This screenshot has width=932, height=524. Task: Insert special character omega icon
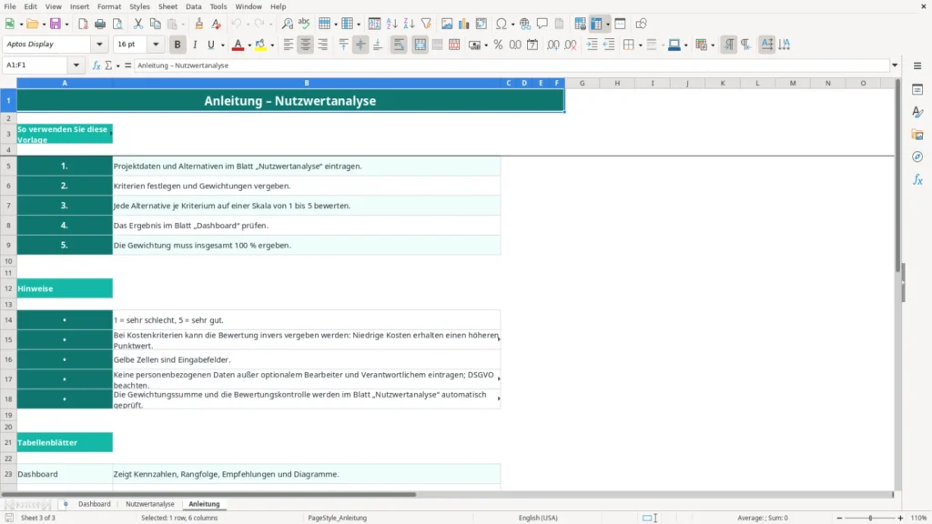(x=501, y=24)
